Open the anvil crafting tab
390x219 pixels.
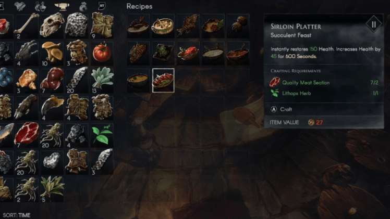62,6
